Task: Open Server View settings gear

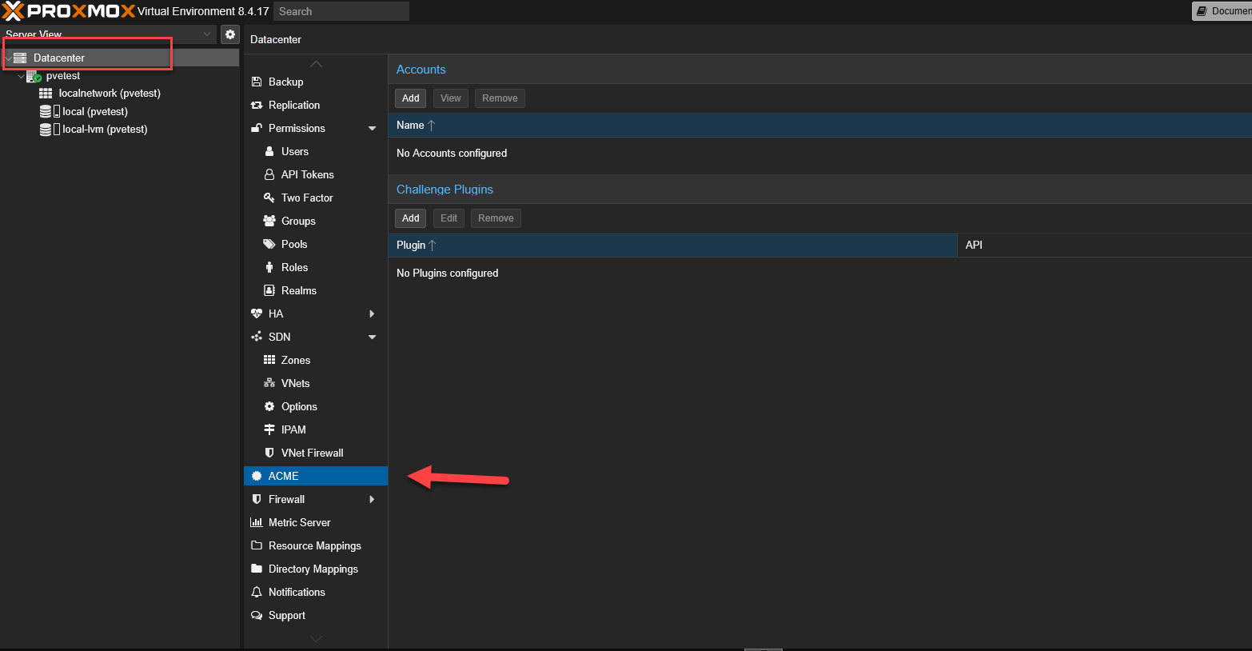Action: pos(230,34)
